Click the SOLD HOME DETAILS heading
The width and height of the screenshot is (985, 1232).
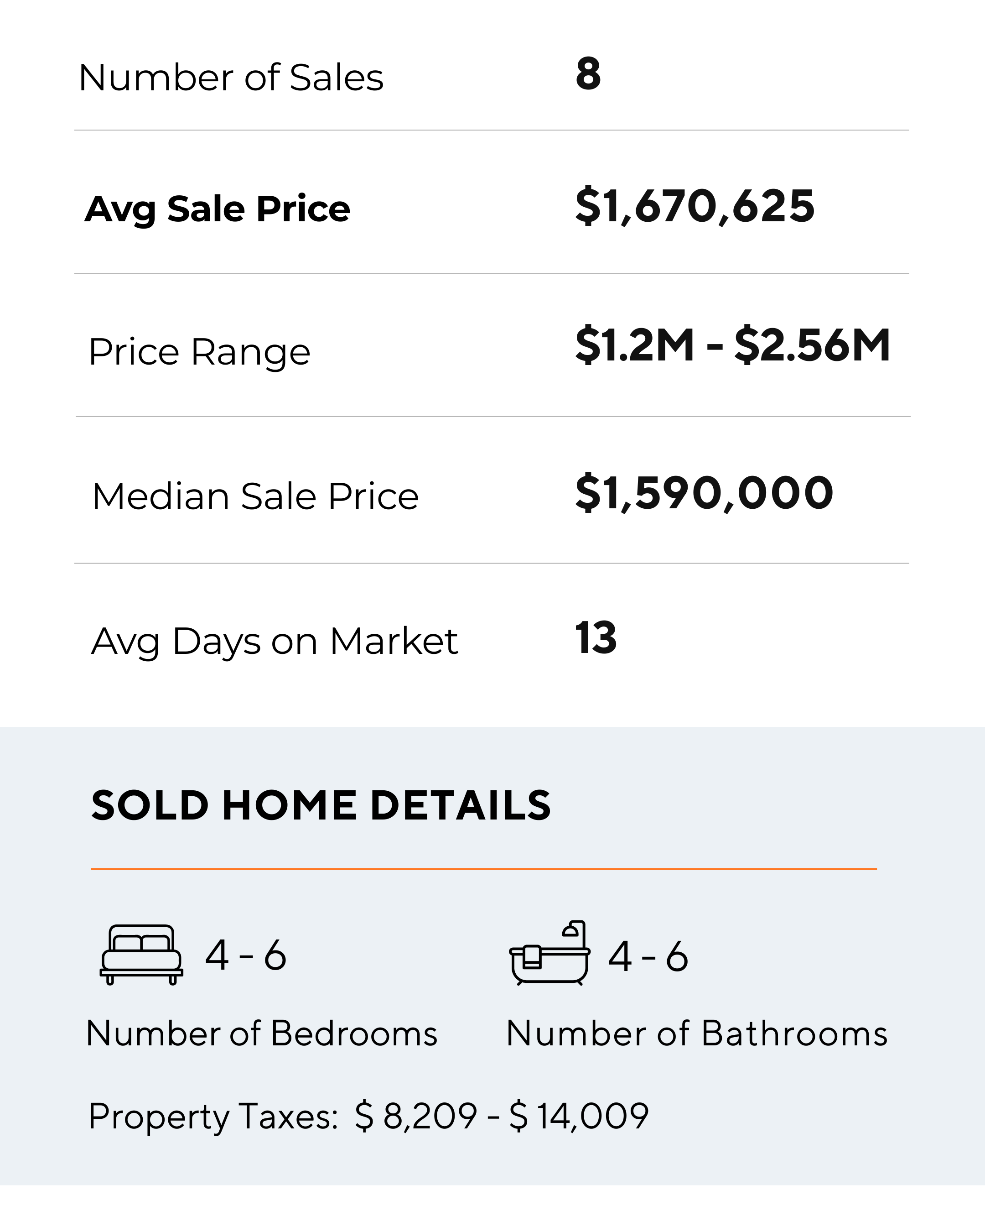coord(321,806)
